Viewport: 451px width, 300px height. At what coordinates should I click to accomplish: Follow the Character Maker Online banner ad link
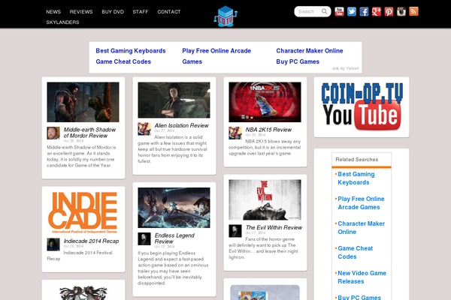tap(310, 51)
